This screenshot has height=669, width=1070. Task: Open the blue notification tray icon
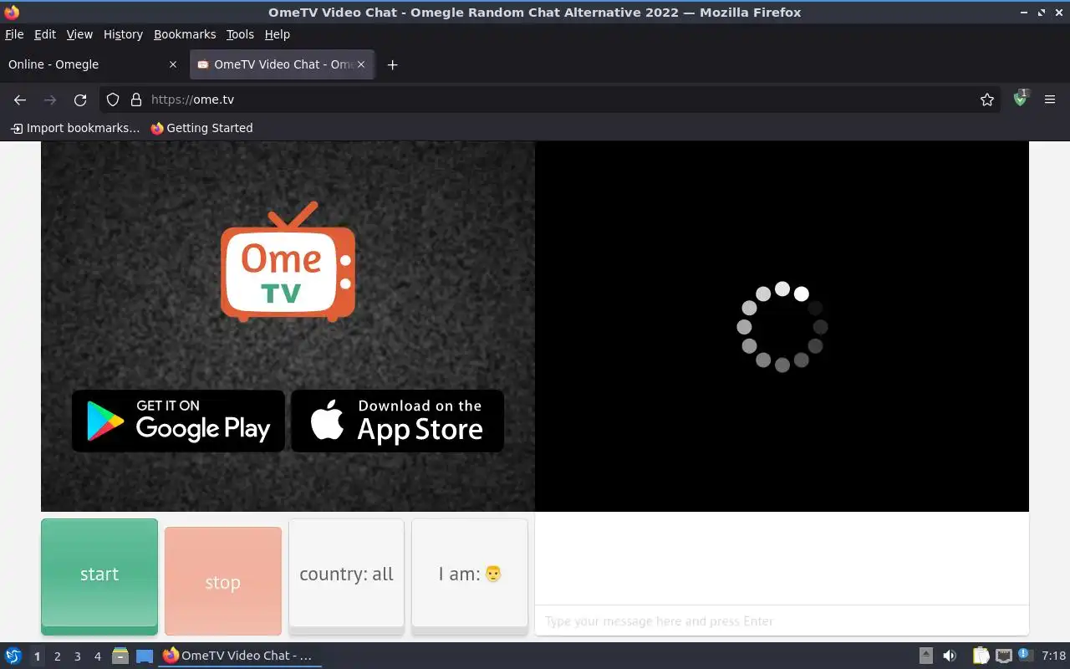(x=1024, y=655)
